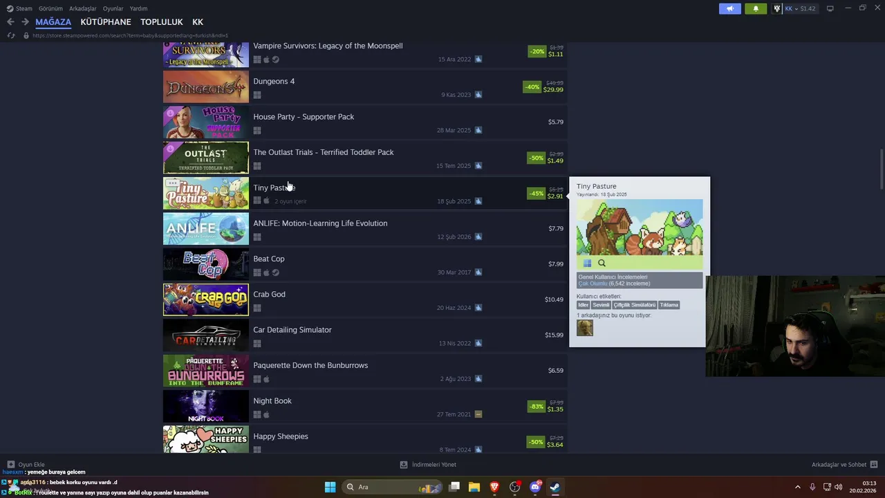Click the store URL address field
The image size is (885, 498).
[x=130, y=35]
